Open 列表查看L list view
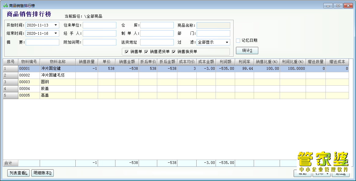The height and width of the screenshot is (181, 356). (x=18, y=173)
